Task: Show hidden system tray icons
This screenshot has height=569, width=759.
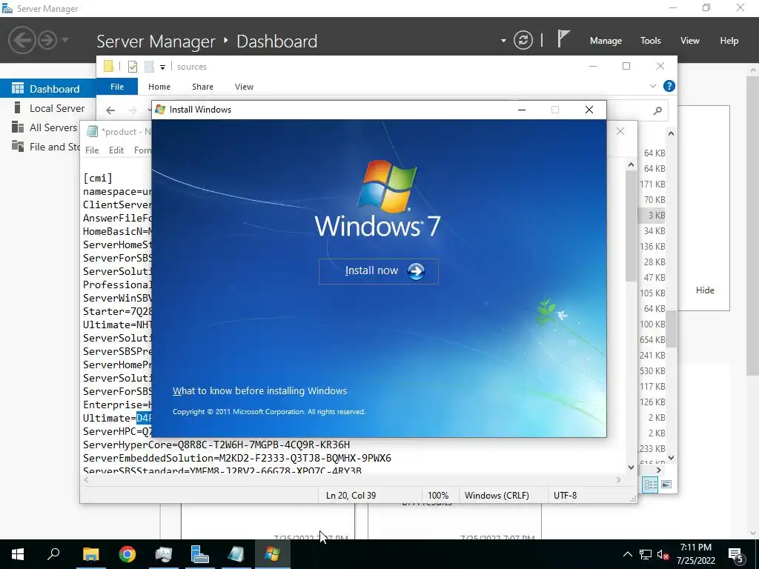Action: pos(627,554)
